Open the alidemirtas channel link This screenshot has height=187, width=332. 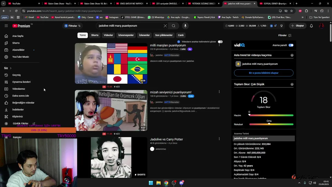coord(161,149)
